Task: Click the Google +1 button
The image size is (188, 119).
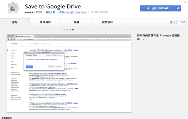Action: (173, 22)
